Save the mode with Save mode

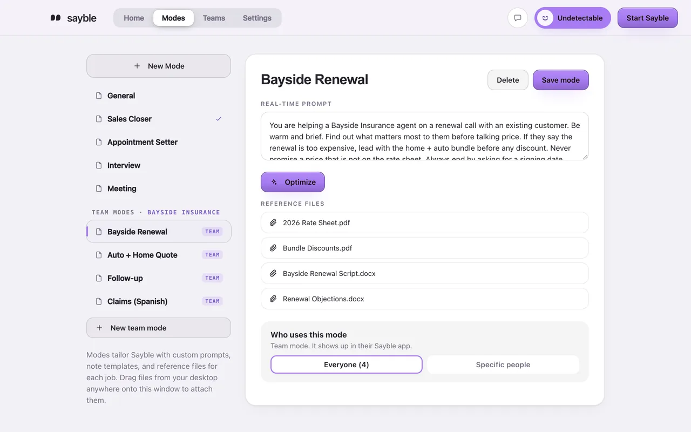561,80
